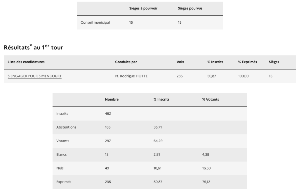Select the "% Exprimés" column header

(247, 62)
